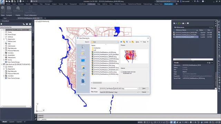Click the new drawing tab plus icon
Viewport: 221px width, 124px height.
click(45, 18)
